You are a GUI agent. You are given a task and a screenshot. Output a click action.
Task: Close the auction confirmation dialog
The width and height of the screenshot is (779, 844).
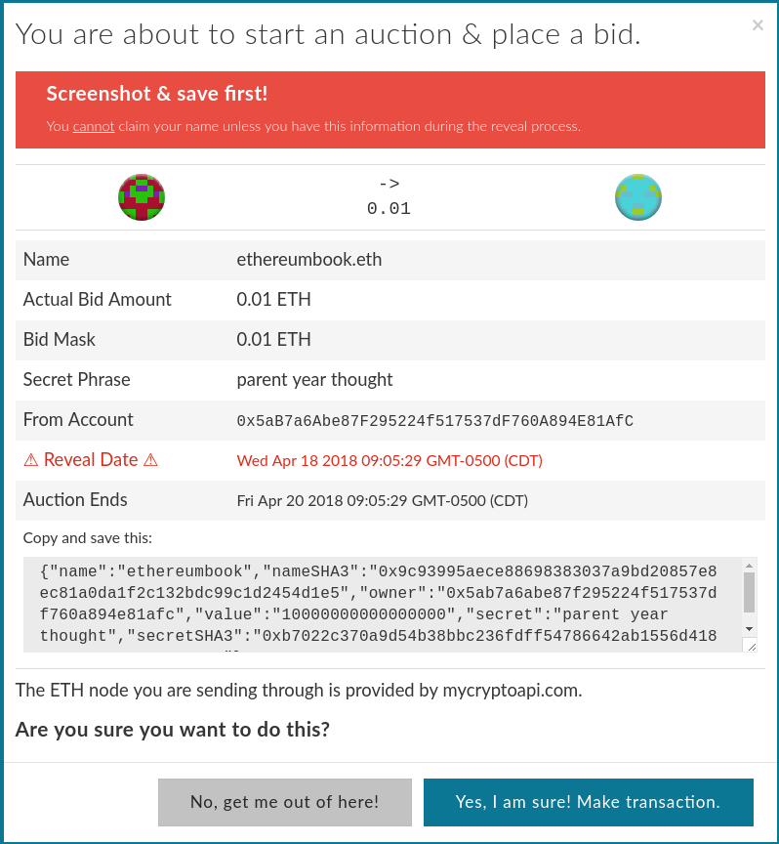pyautogui.click(x=758, y=25)
